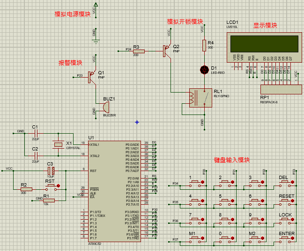304x251 pixels.
Task: Select the X1 crystal symbol
Action: [58, 144]
